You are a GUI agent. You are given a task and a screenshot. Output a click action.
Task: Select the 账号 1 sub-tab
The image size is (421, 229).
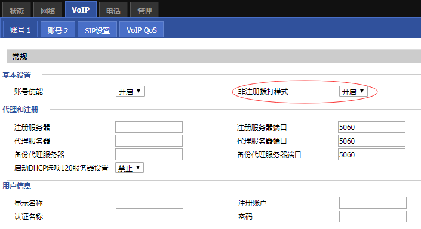(x=20, y=30)
